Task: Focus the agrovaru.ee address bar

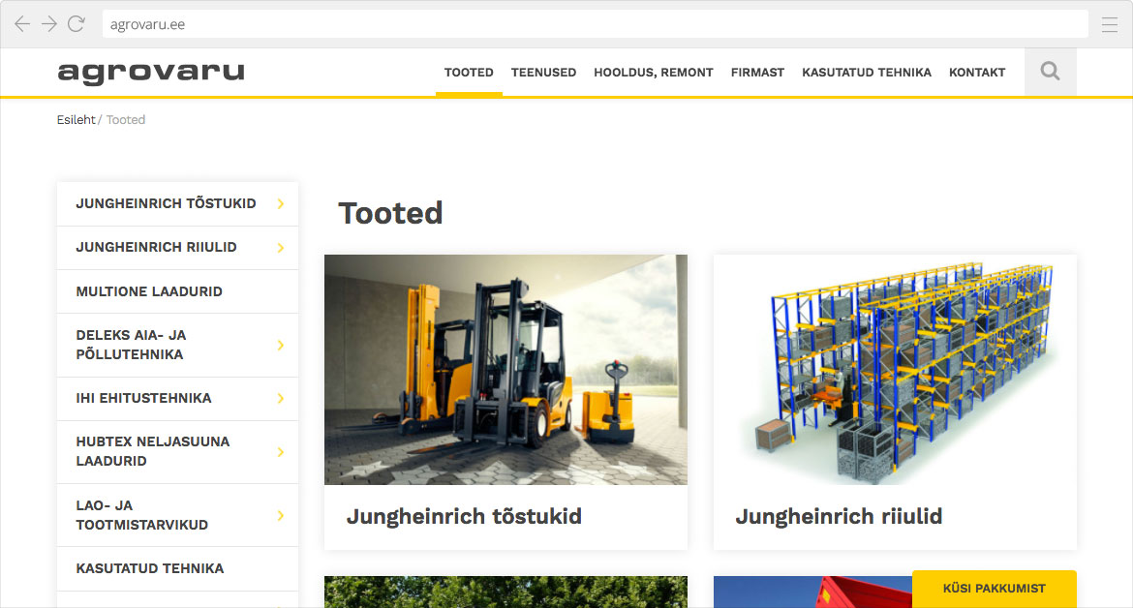Action: [596, 24]
